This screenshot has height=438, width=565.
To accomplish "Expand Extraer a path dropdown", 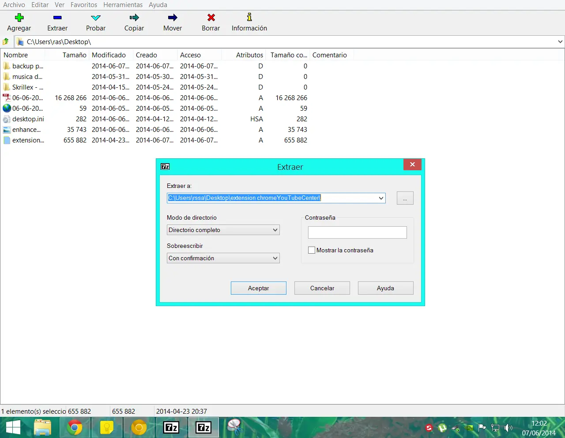I will click(x=381, y=198).
